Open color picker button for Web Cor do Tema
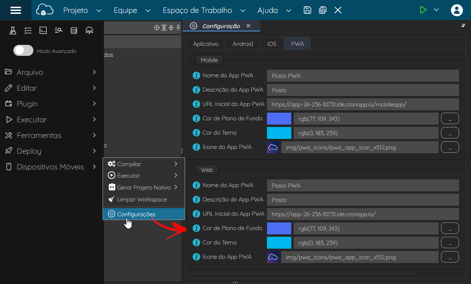 pyautogui.click(x=450, y=242)
